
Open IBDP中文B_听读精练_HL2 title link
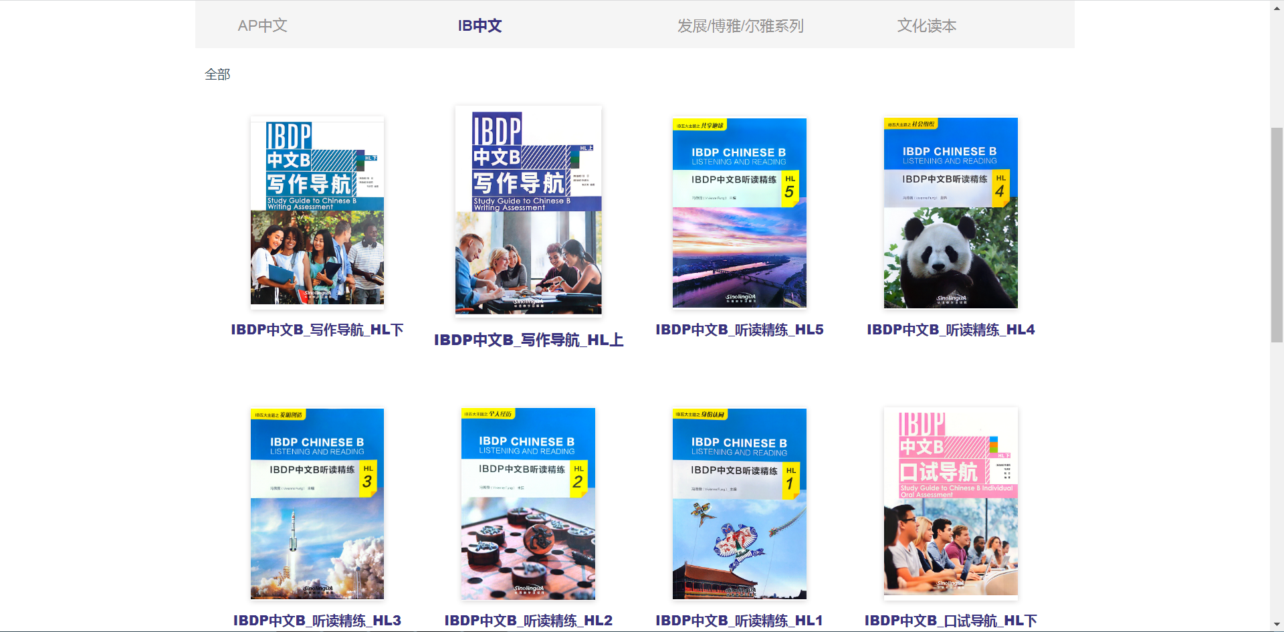click(x=528, y=620)
